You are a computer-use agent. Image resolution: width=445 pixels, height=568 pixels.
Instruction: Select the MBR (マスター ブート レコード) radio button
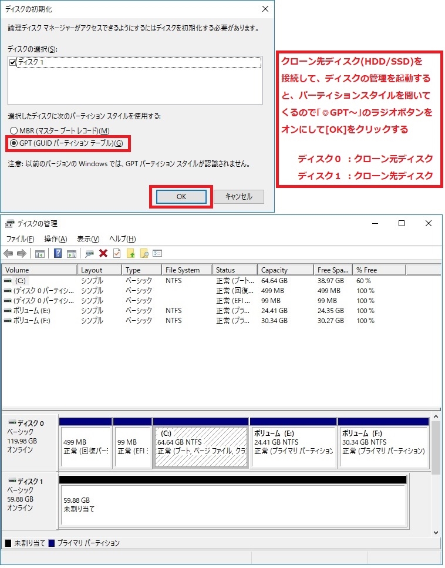click(14, 130)
